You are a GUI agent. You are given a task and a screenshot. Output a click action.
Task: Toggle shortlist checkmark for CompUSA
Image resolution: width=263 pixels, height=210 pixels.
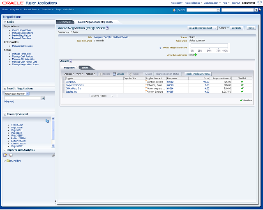[242, 82]
